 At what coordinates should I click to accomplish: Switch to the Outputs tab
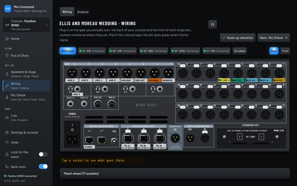(83, 12)
